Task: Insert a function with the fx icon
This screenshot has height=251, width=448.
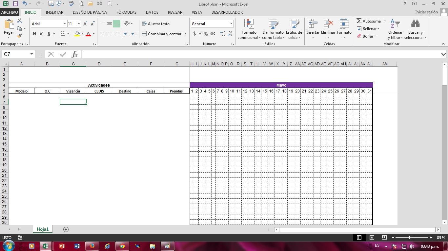Action: pyautogui.click(x=75, y=54)
